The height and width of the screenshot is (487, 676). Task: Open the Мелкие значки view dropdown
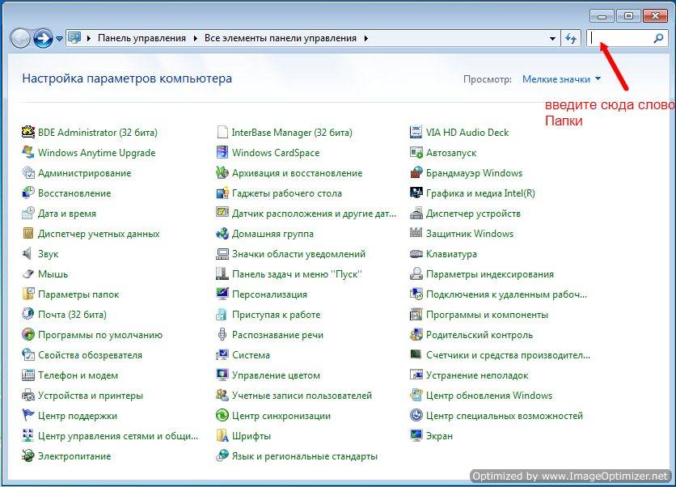pos(561,79)
